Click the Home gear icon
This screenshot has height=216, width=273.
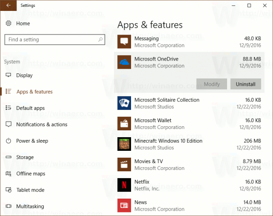click(8, 23)
